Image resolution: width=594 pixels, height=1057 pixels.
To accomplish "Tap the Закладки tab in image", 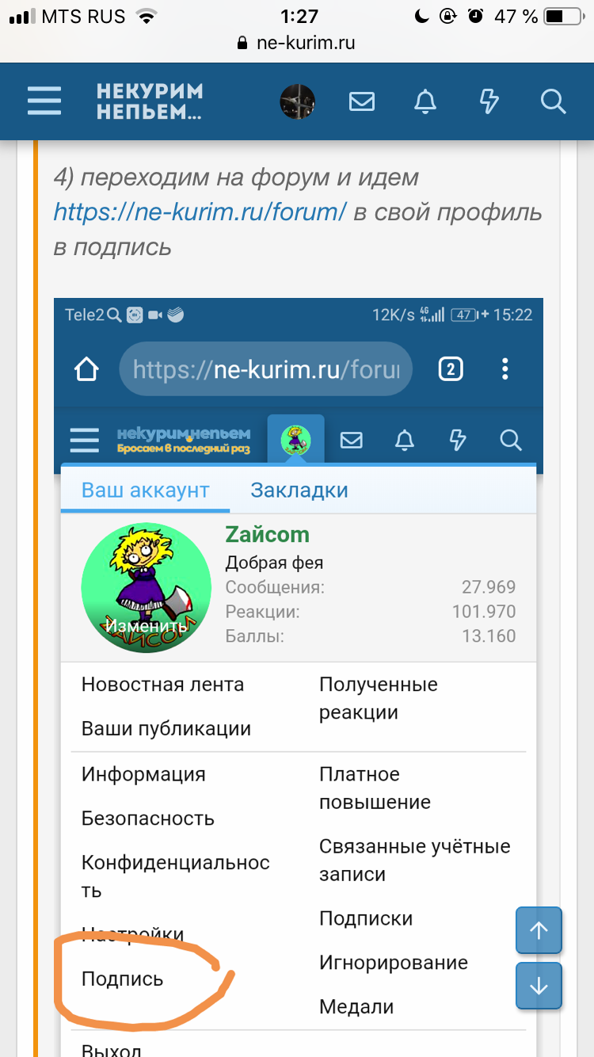I will pos(299,490).
